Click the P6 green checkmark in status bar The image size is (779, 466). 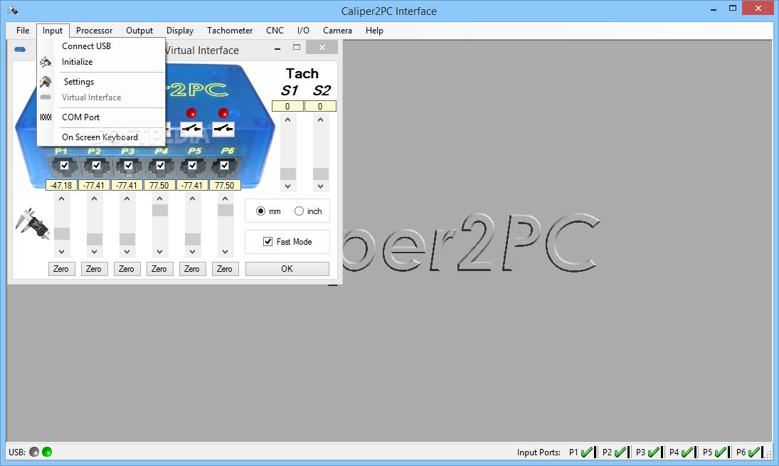pos(754,452)
